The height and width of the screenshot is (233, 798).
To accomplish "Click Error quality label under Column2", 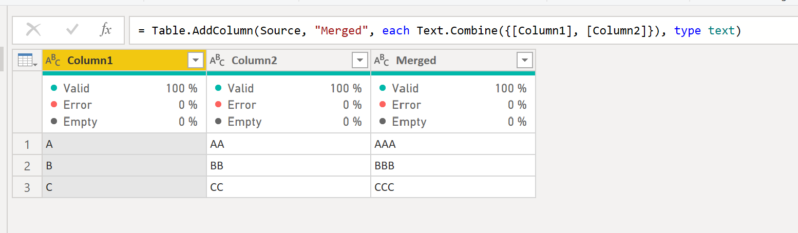I will pyautogui.click(x=242, y=105).
